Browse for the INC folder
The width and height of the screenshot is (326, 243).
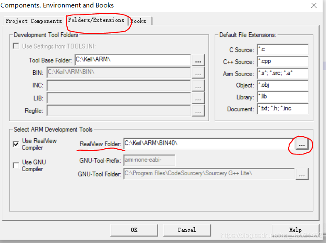pos(198,86)
